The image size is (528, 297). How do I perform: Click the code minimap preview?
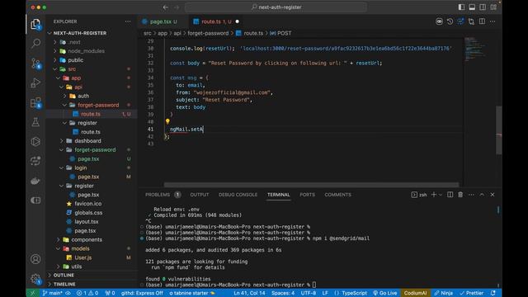tap(476, 49)
